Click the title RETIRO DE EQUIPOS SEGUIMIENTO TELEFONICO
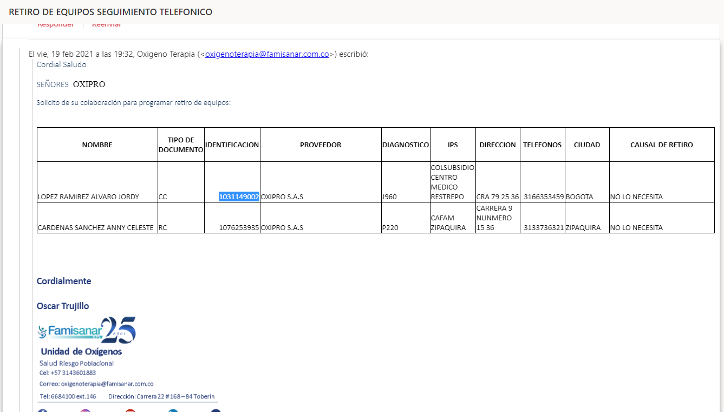Screen dimensions: 724x412 point(110,11)
